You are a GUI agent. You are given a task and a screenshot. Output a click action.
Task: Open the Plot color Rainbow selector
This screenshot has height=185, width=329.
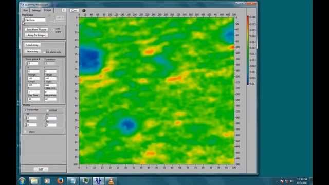tap(35, 20)
